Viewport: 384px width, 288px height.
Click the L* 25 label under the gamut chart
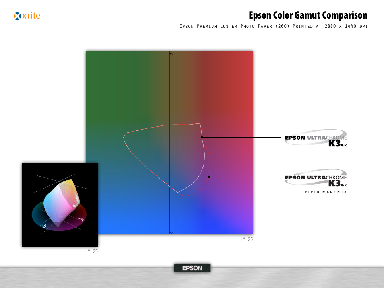click(x=246, y=239)
